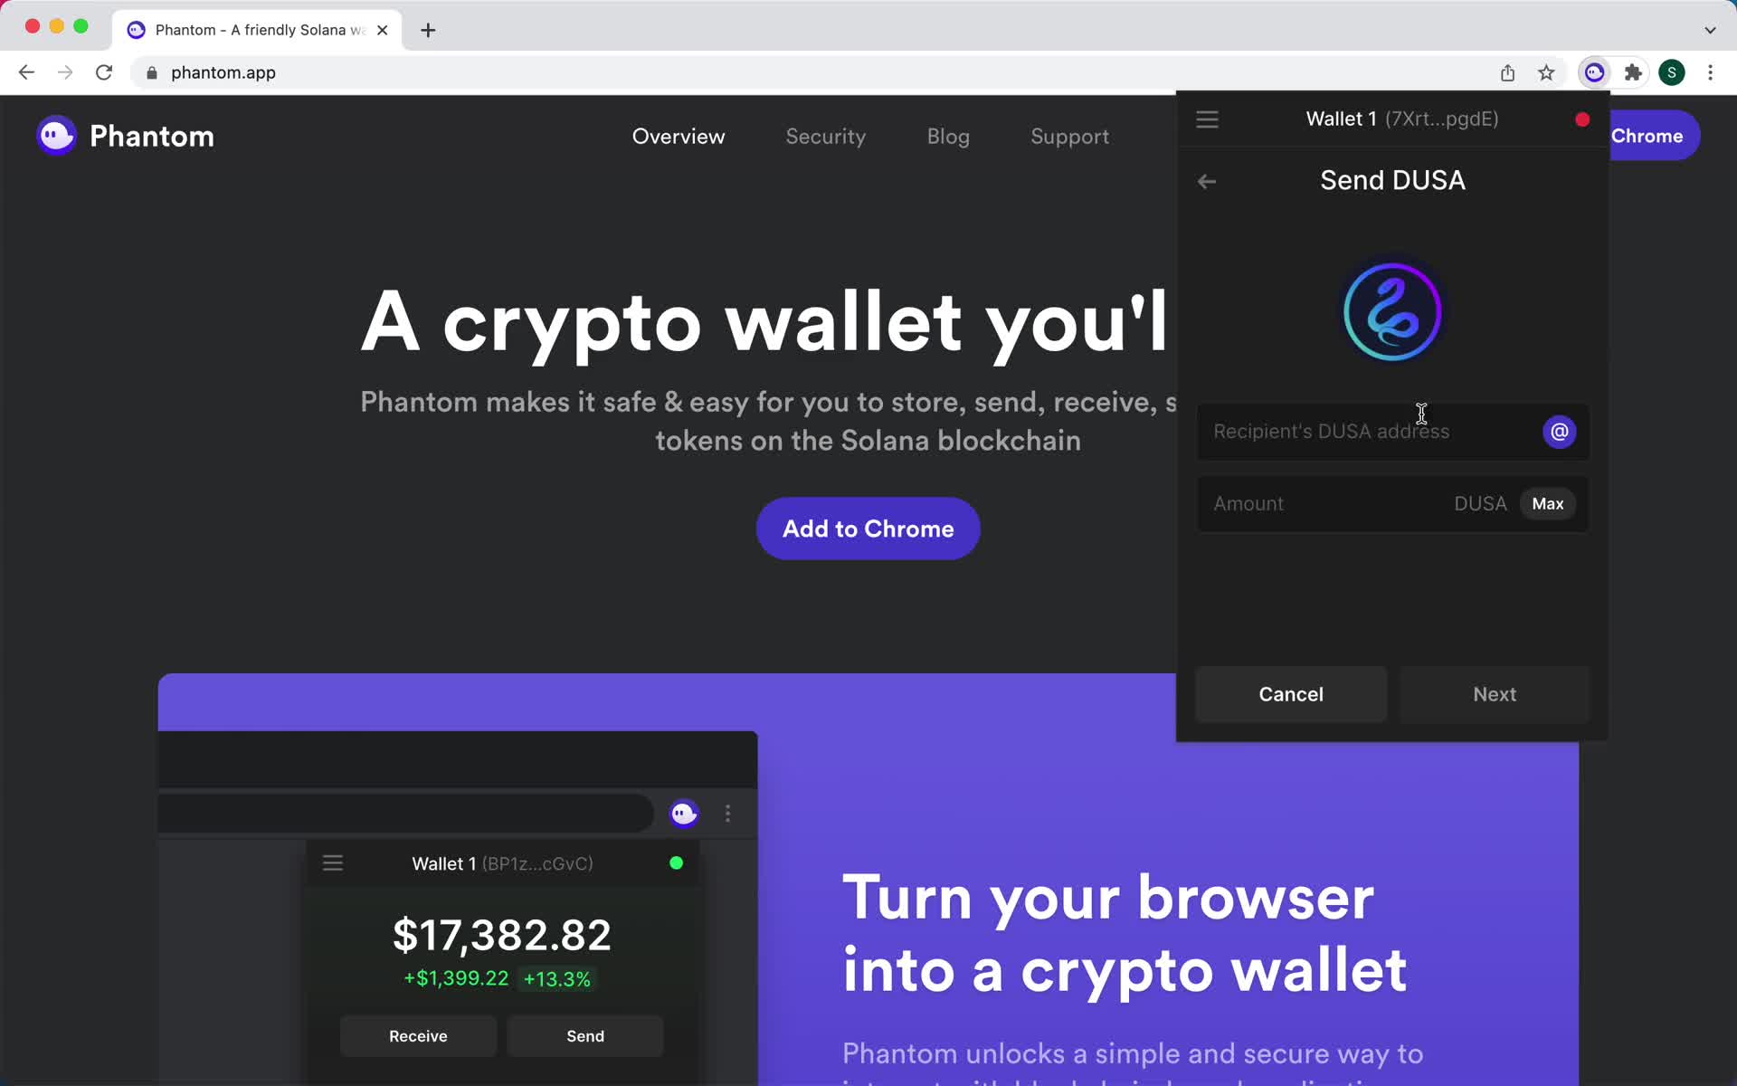Select the Security navigation tab
The image size is (1737, 1086).
(825, 135)
